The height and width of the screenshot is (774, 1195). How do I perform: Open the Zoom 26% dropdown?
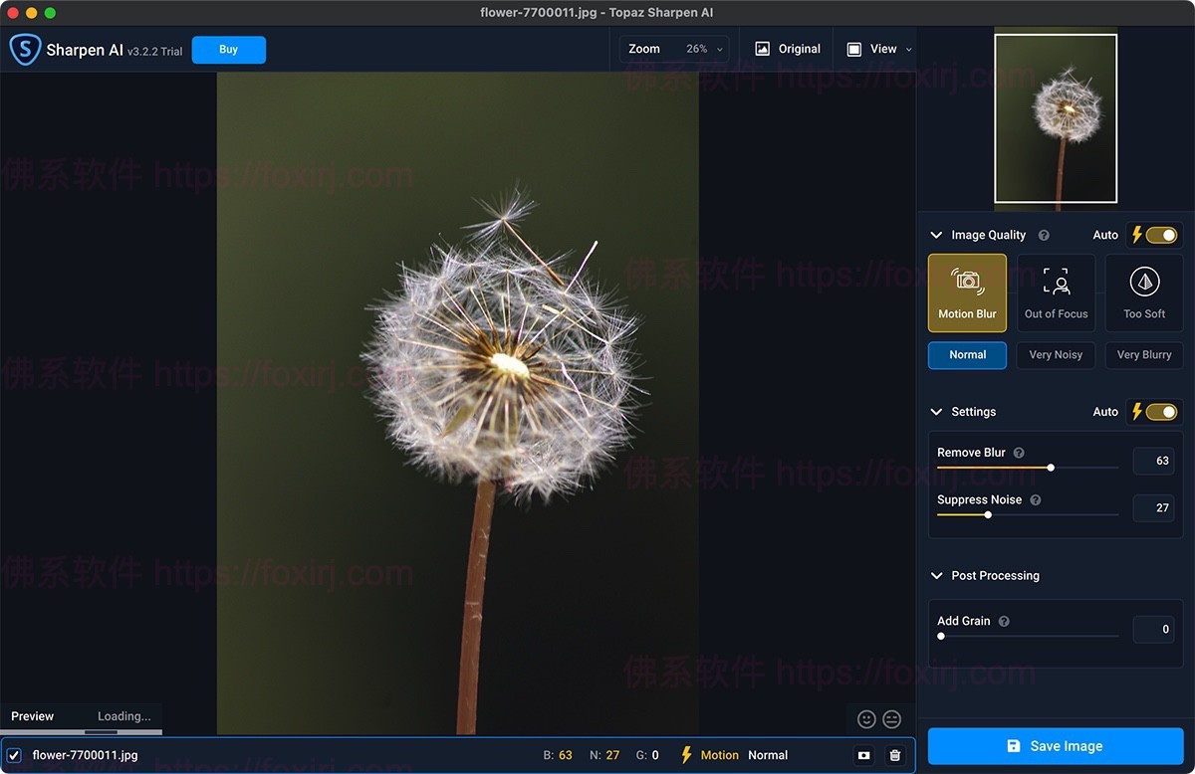[673, 49]
